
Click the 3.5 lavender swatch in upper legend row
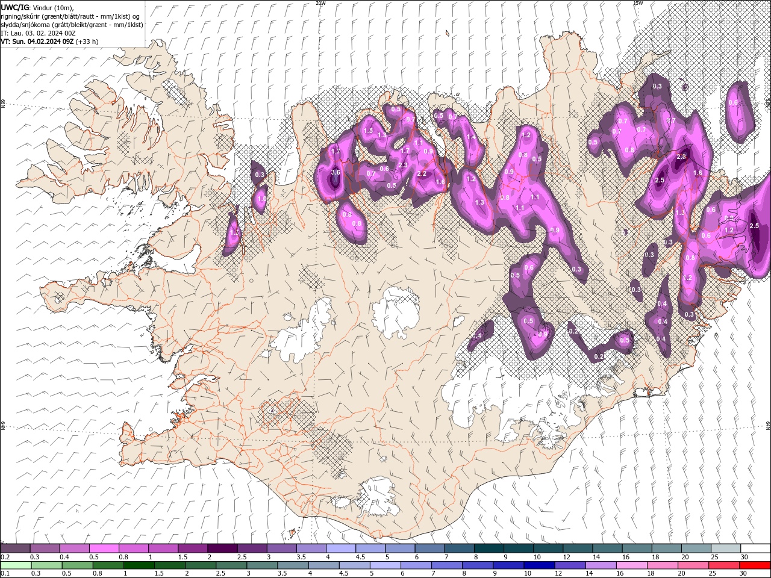pyautogui.click(x=311, y=548)
